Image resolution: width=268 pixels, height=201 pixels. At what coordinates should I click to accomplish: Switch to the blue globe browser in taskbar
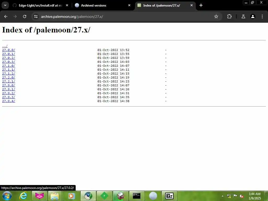[88, 196]
